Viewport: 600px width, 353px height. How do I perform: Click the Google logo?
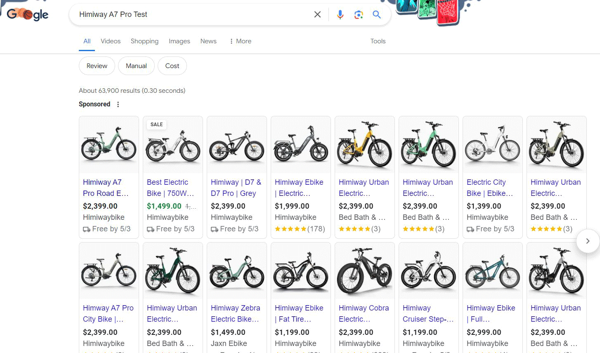coord(28,14)
